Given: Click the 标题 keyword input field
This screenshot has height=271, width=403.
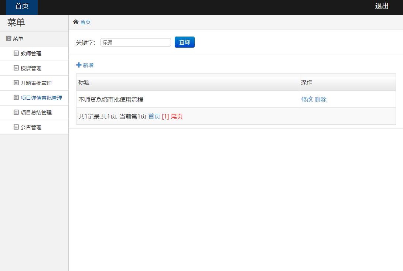Looking at the screenshot, I should 135,42.
